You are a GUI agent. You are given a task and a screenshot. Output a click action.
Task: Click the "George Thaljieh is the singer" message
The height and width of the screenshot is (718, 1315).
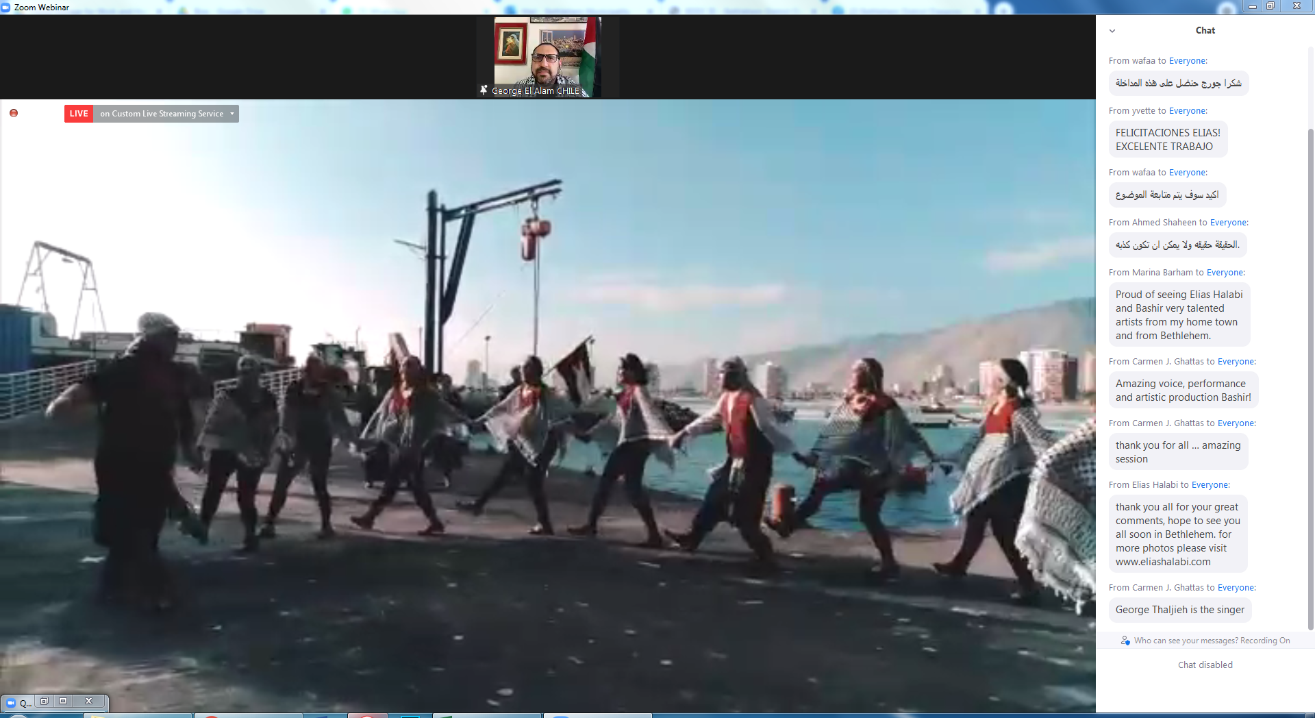point(1179,610)
